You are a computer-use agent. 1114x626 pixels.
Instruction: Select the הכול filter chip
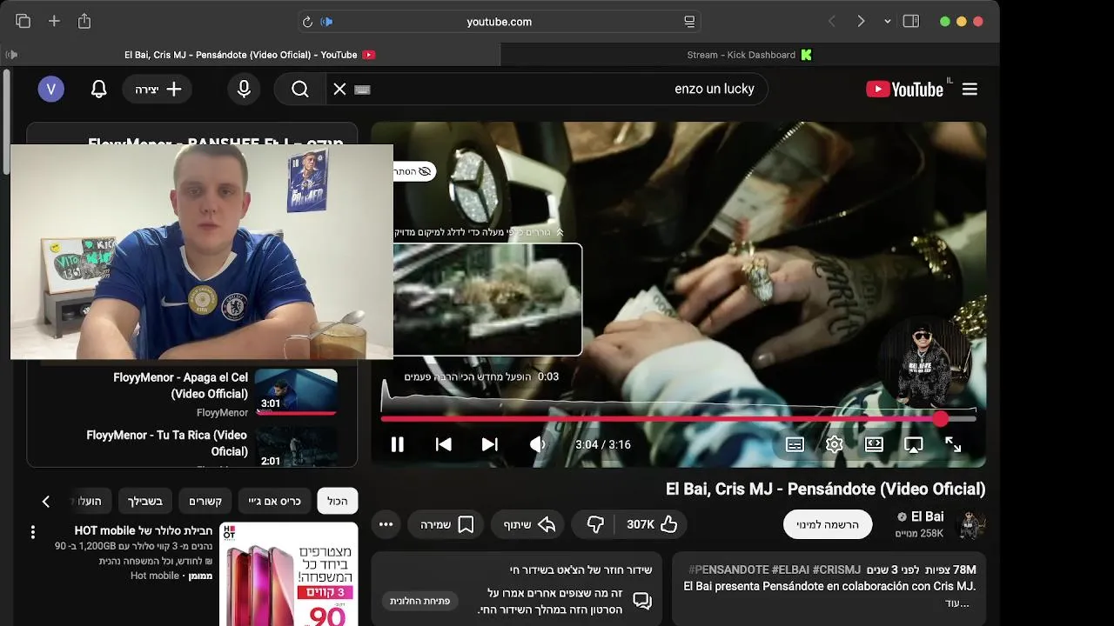[x=338, y=501]
